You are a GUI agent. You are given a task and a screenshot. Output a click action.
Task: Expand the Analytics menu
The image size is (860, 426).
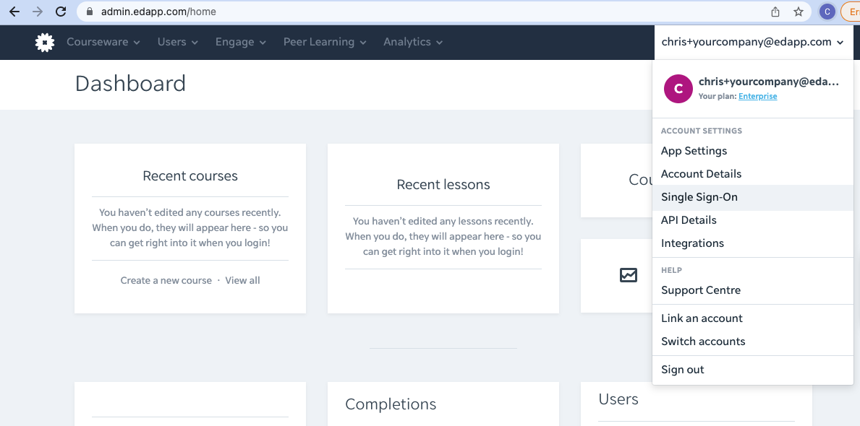coord(412,42)
